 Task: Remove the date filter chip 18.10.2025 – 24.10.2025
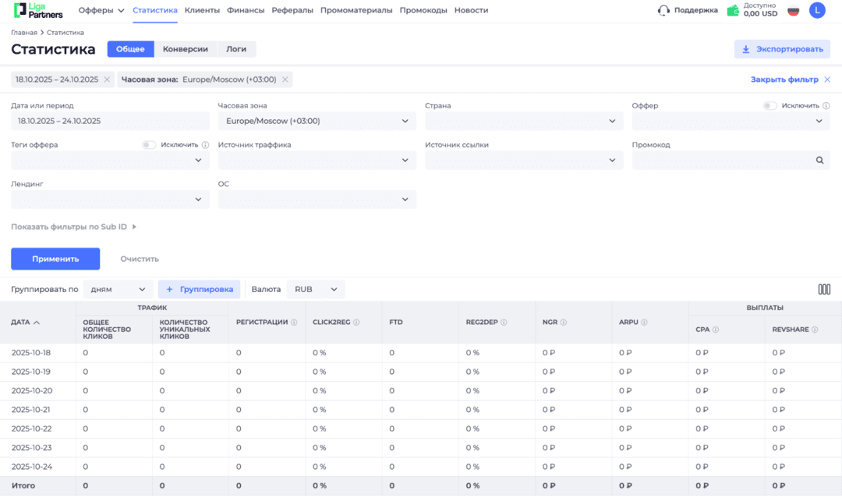(x=107, y=79)
